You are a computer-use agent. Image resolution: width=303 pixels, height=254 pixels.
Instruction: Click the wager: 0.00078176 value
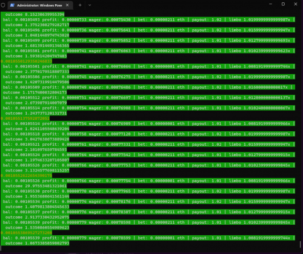click(110, 201)
